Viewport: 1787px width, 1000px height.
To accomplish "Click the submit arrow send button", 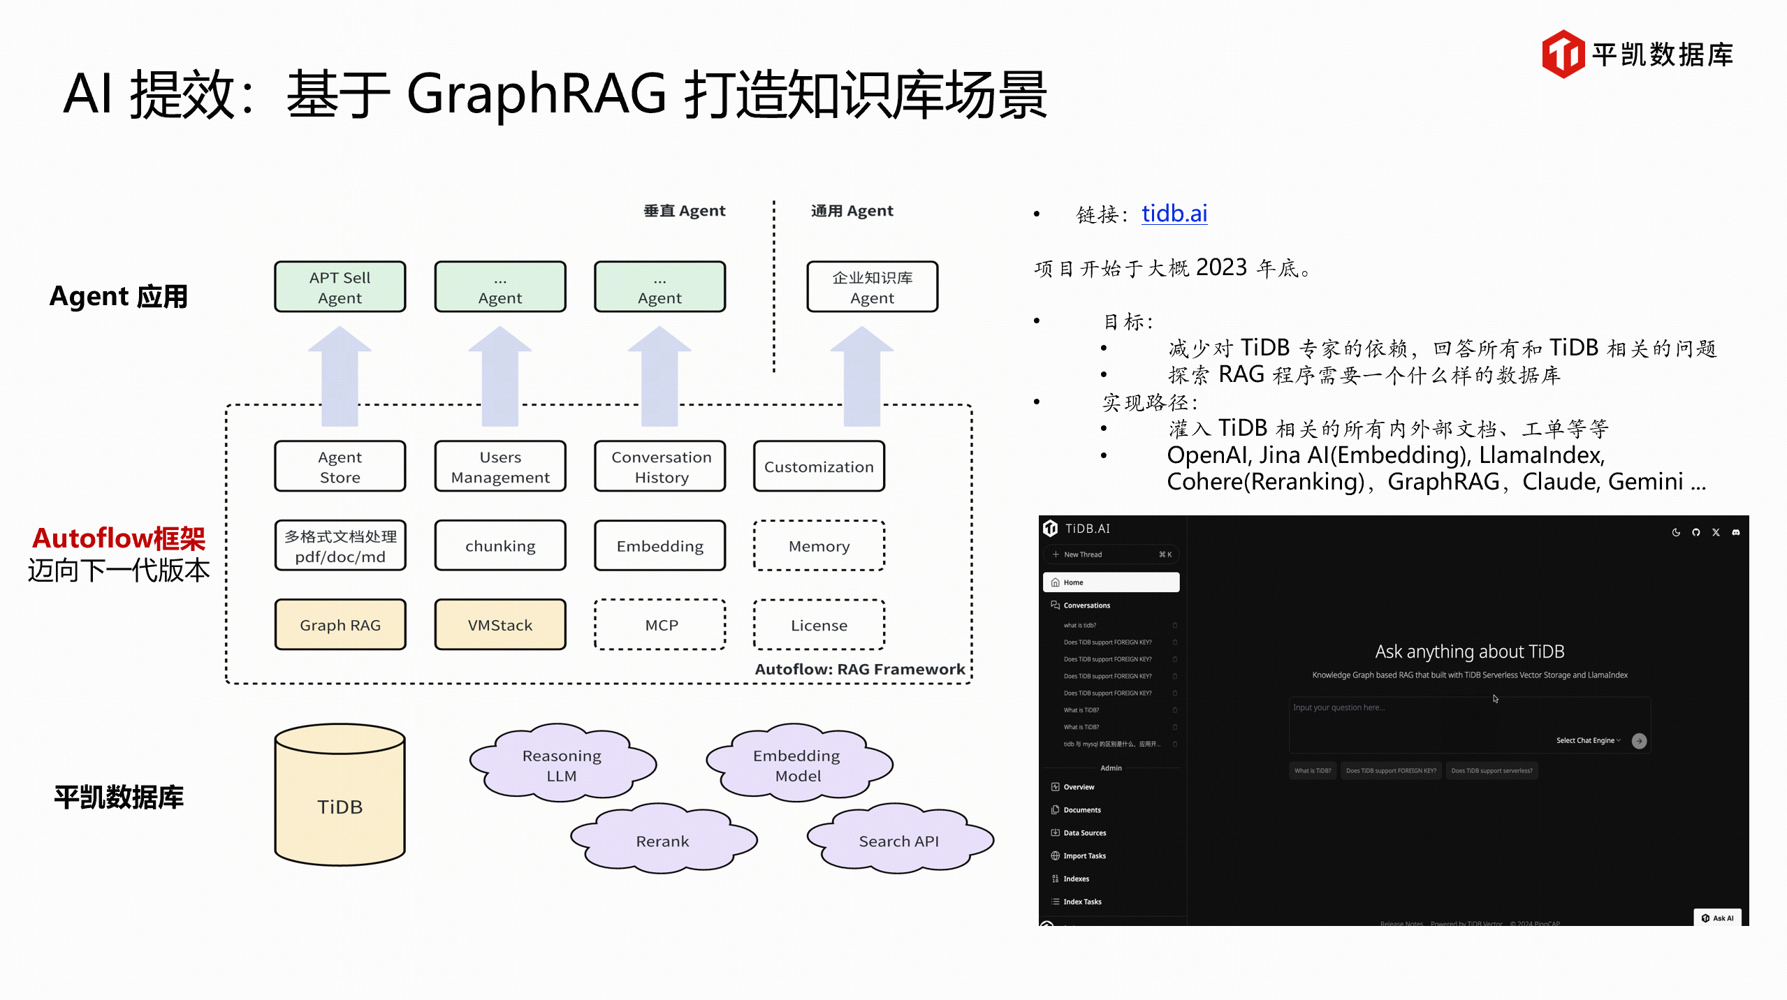I will click(1639, 741).
